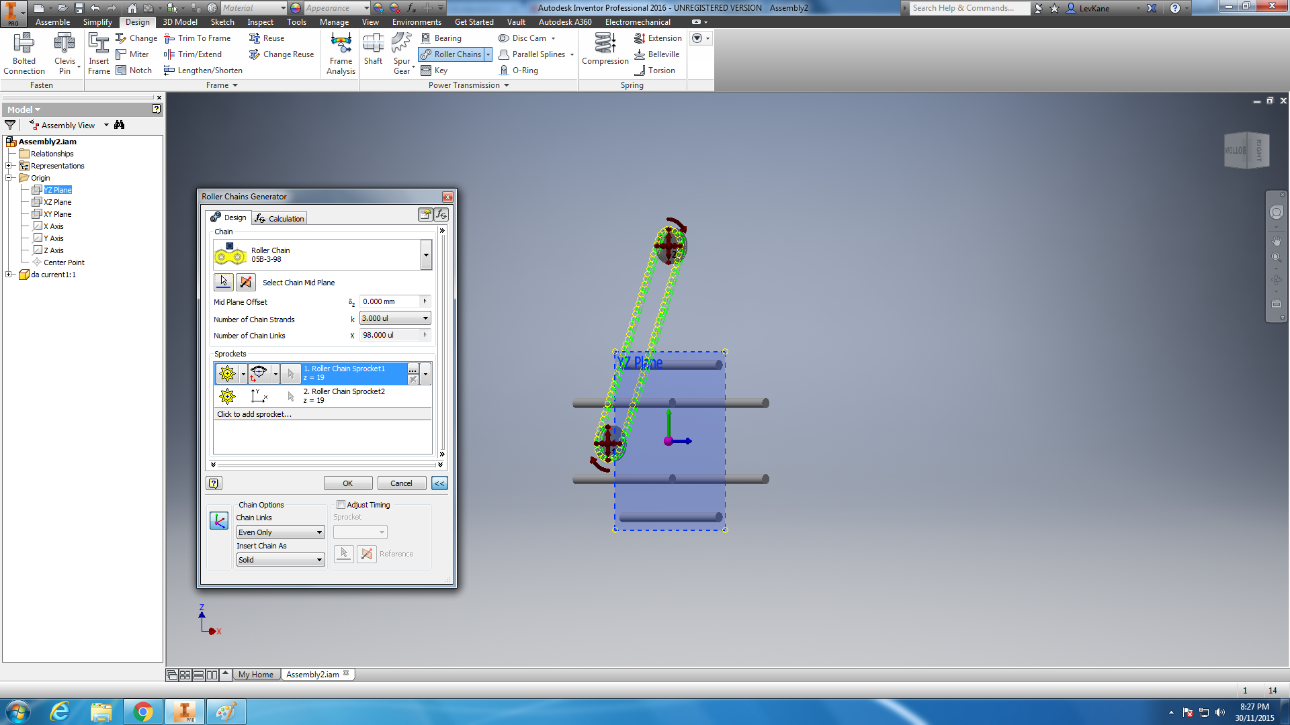Select the Insert Frame tool
1290x725 pixels.
[99, 50]
